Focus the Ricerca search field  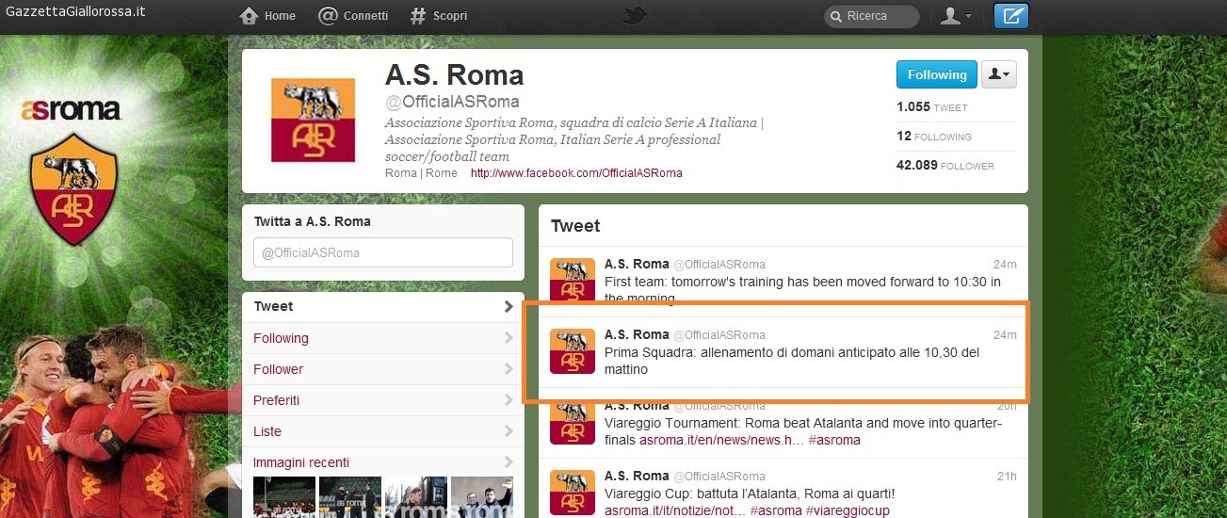[x=872, y=16]
